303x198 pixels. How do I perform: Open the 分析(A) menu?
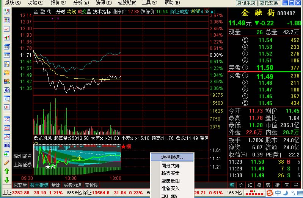coord(81,3)
